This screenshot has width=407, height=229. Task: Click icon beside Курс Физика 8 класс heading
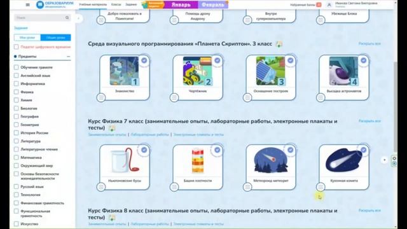pyautogui.click(x=112, y=218)
